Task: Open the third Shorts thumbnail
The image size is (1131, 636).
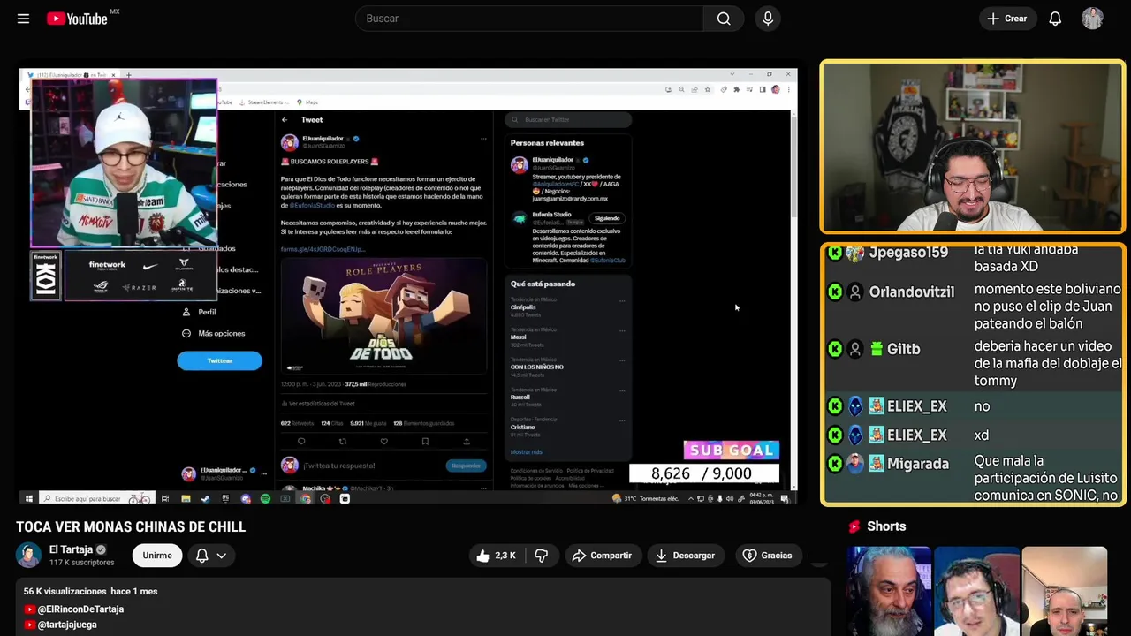Action: (x=1064, y=591)
